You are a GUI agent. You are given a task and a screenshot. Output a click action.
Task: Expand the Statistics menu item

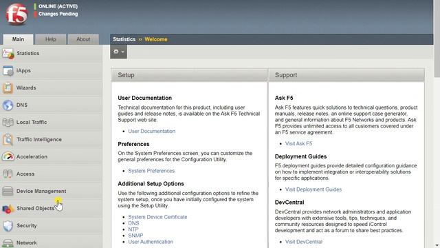[x=51, y=53]
